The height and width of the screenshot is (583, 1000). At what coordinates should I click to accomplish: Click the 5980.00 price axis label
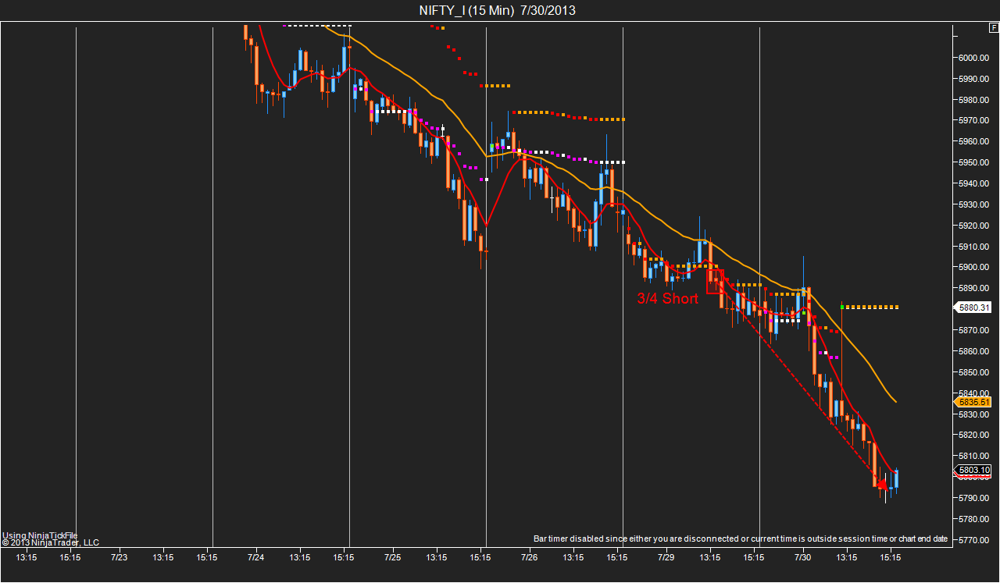(974, 100)
